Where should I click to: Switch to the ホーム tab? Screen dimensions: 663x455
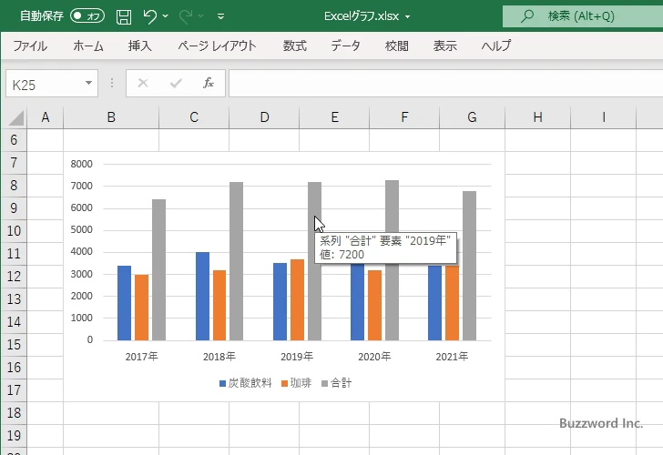(x=88, y=45)
